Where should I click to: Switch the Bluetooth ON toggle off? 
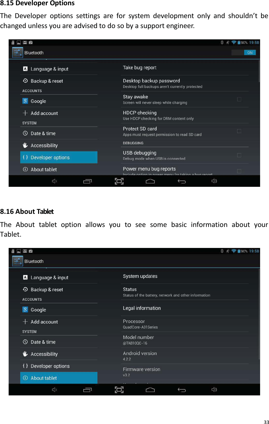tap(244, 52)
